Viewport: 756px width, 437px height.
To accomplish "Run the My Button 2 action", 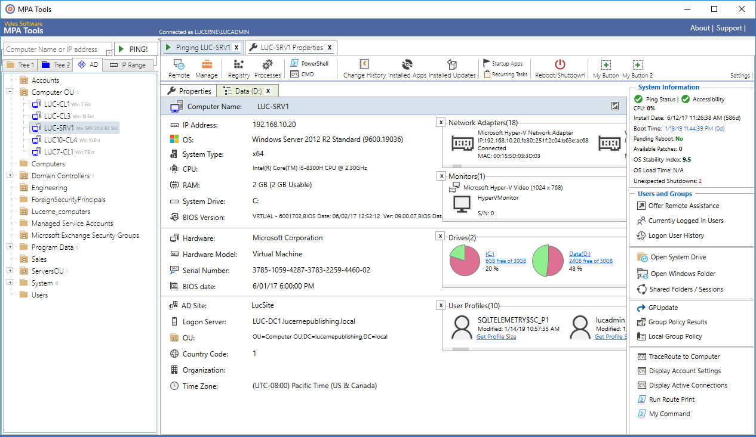I will click(637, 69).
